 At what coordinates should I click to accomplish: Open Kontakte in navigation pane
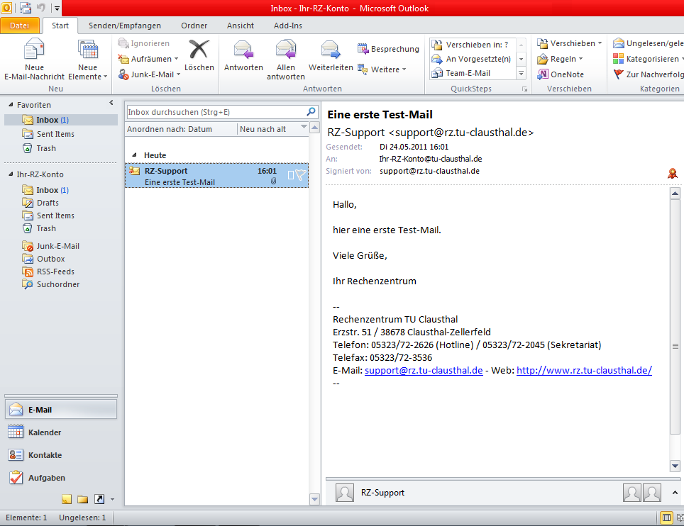60,455
